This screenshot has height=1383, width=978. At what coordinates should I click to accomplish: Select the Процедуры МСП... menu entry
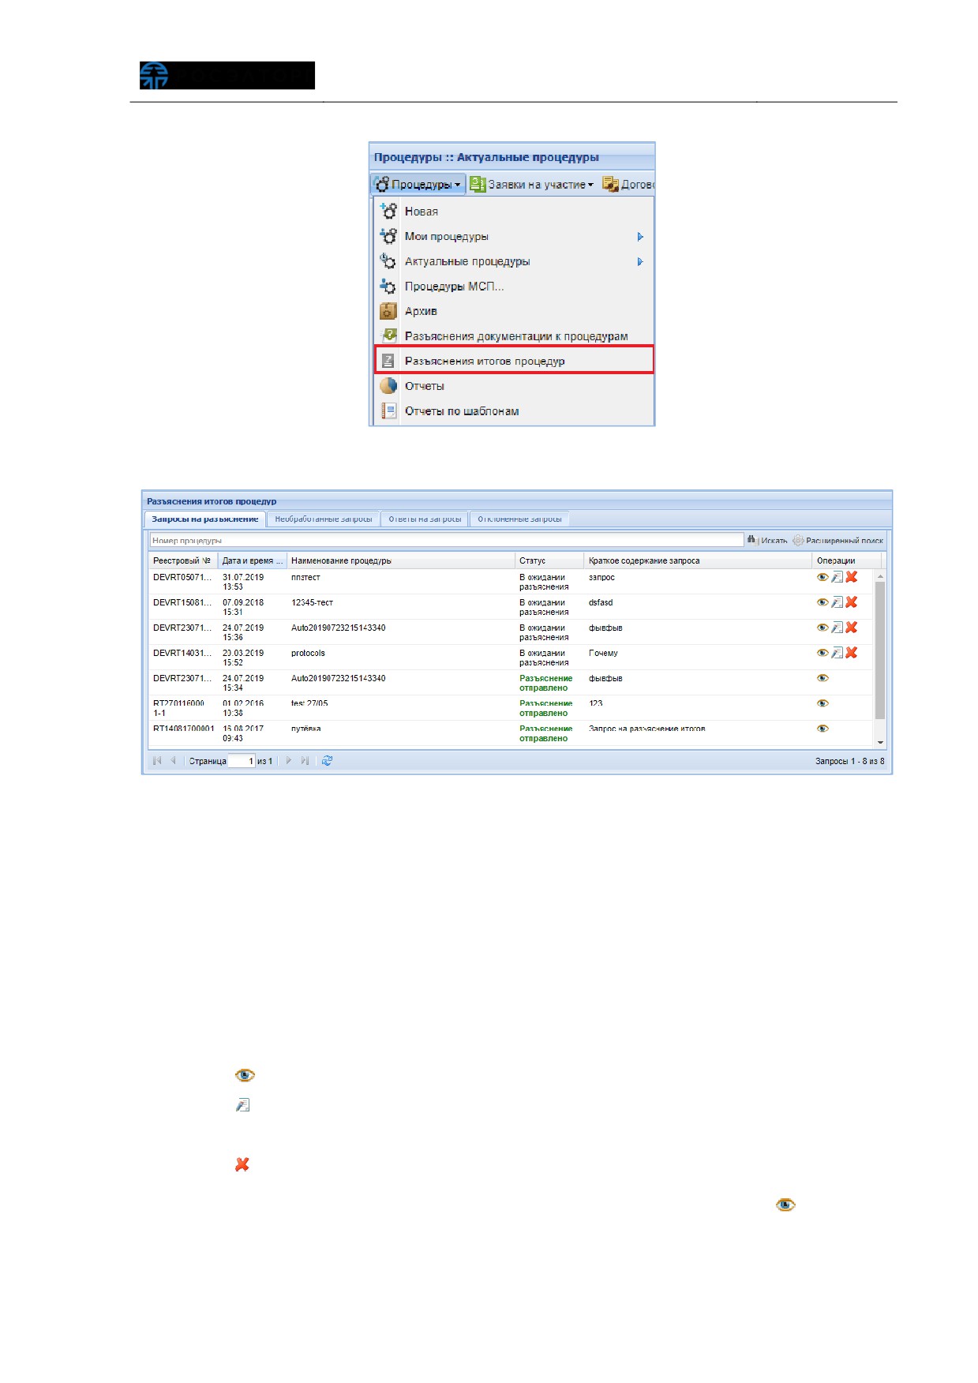tap(514, 287)
